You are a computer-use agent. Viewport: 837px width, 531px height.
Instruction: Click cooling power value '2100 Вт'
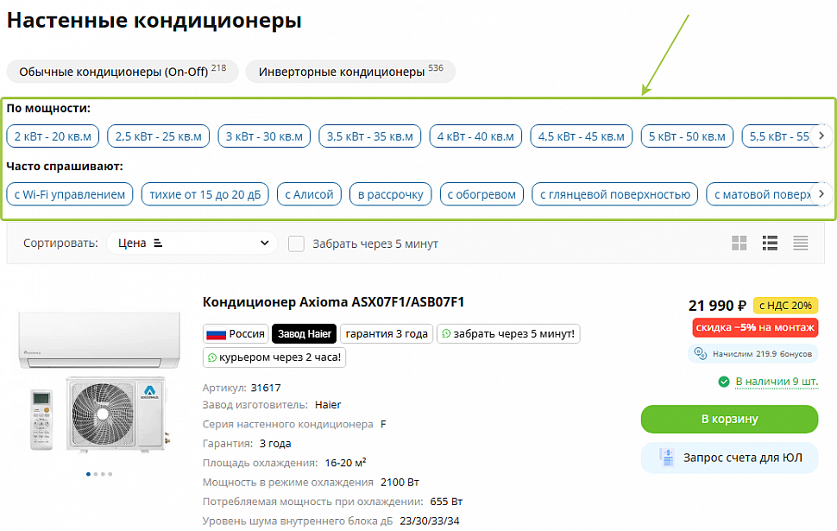pyautogui.click(x=400, y=483)
